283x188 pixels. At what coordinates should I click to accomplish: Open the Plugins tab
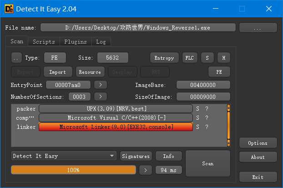pyautogui.click(x=76, y=42)
